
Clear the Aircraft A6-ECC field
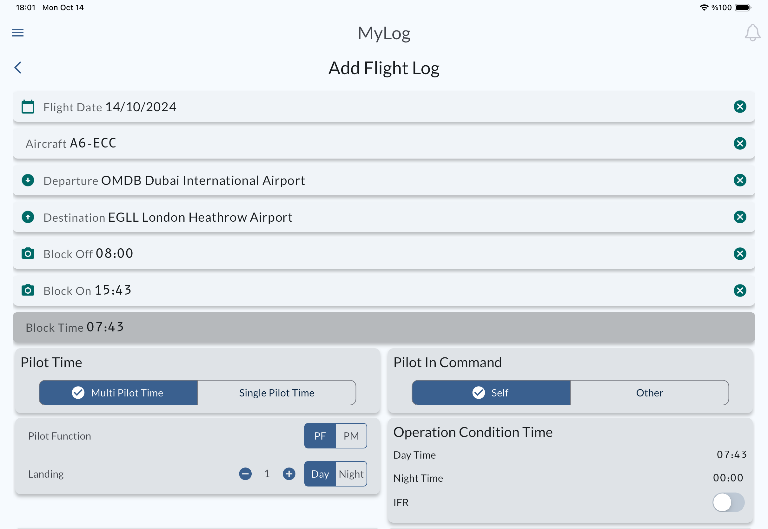click(x=739, y=144)
